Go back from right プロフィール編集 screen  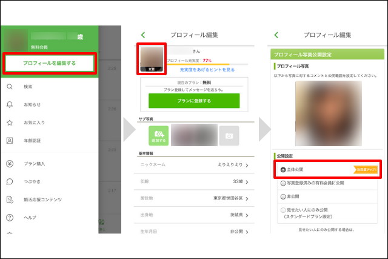(276, 35)
